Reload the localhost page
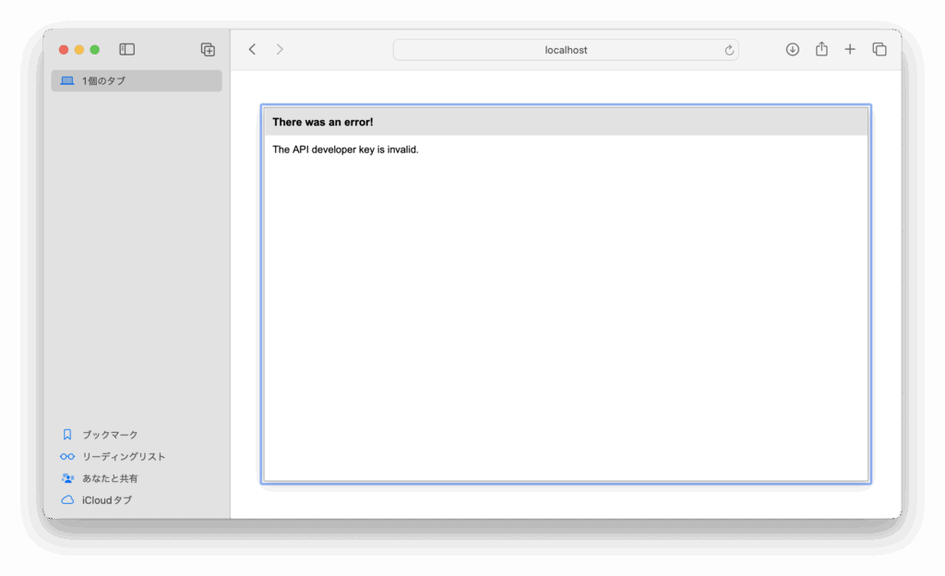This screenshot has width=945, height=576. coord(729,50)
